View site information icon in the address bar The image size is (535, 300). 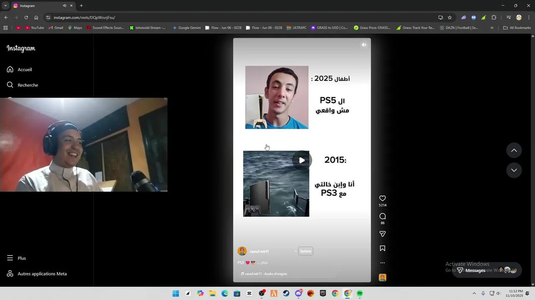tap(48, 17)
